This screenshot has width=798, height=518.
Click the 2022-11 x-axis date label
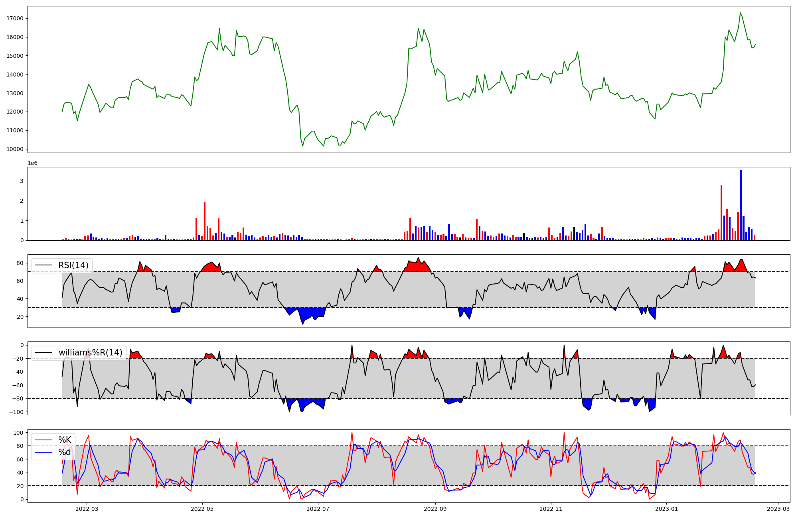(551, 509)
